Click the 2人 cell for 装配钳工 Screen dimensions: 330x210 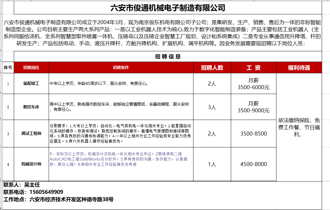[212, 84]
